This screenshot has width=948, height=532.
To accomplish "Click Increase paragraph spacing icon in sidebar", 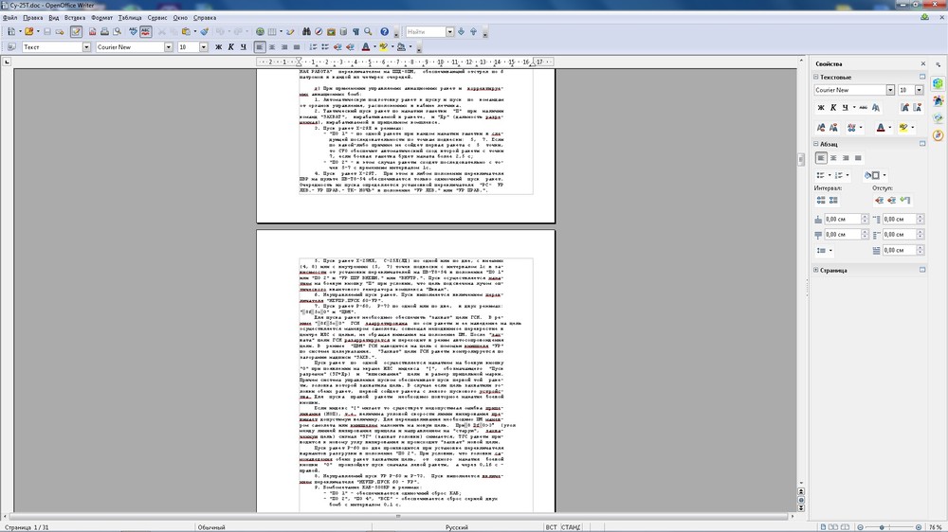I will (820, 200).
